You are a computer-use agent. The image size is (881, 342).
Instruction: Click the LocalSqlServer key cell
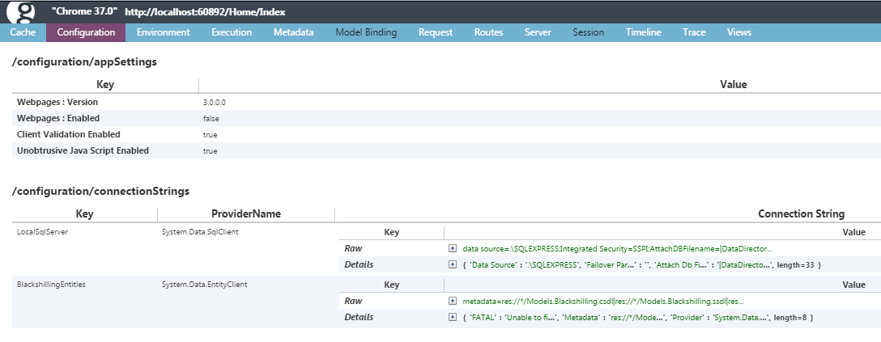pos(43,231)
